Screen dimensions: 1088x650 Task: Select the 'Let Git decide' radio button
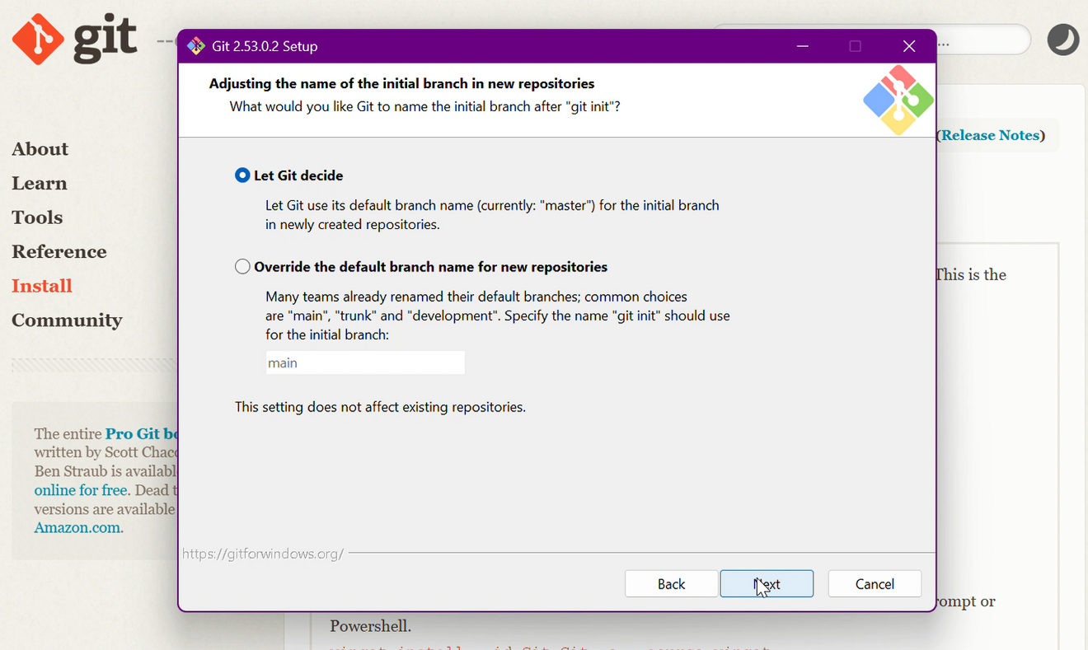[x=242, y=175]
